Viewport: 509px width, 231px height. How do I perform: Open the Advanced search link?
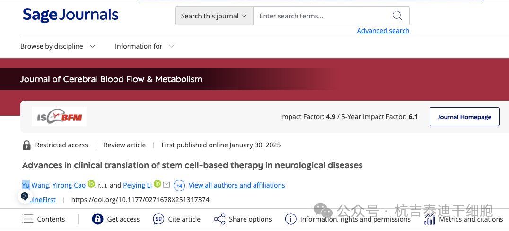(383, 31)
